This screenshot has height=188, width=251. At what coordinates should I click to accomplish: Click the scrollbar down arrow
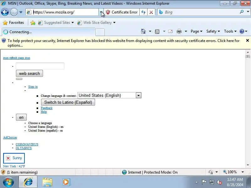(x=248, y=165)
